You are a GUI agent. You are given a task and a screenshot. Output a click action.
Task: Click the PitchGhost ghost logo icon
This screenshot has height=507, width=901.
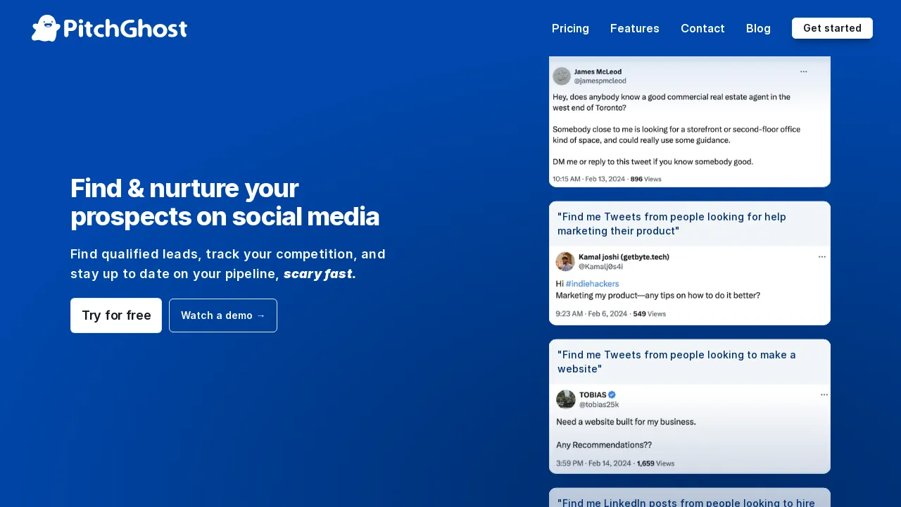46,28
